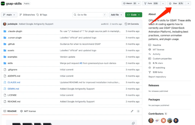Screen dimensions: 195x125
Task: Open the MIT license link in About
Action: 158,50
